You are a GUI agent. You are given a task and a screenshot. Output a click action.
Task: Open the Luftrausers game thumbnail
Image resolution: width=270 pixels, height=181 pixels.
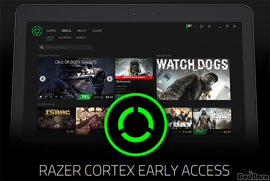[x=91, y=118]
